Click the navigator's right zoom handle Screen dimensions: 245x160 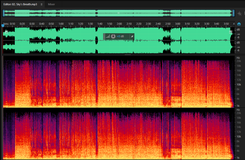pyautogui.click(x=233, y=13)
